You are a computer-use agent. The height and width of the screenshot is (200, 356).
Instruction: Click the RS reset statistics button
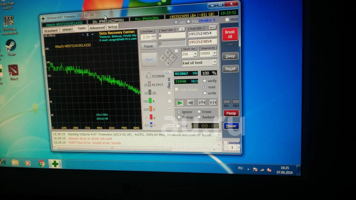[x=167, y=72]
